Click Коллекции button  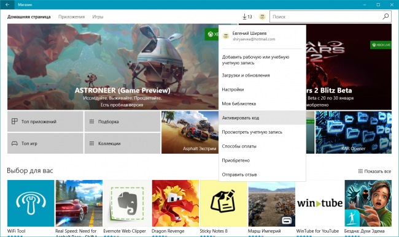pos(122,143)
